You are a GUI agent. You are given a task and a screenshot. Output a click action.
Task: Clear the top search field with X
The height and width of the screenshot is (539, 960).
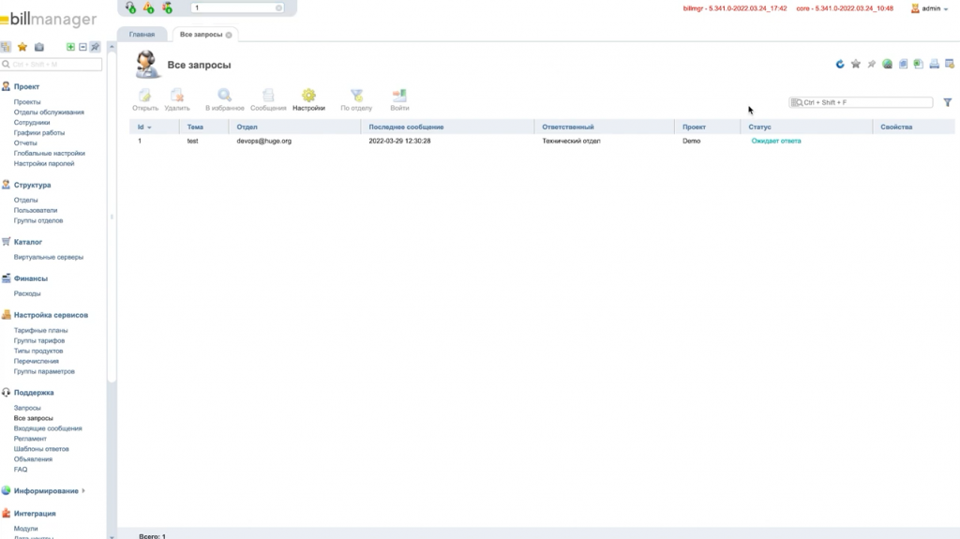click(278, 7)
